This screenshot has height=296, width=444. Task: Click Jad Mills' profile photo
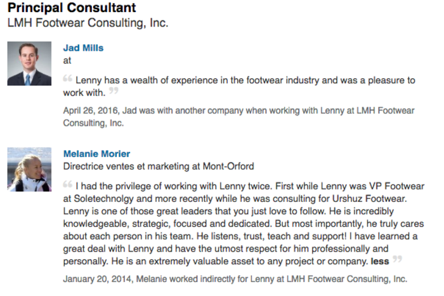pyautogui.click(x=29, y=64)
